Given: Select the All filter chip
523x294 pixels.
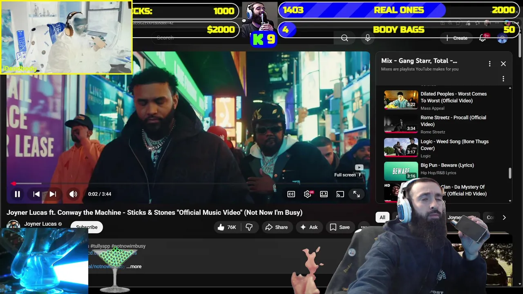Looking at the screenshot, I should pyautogui.click(x=382, y=218).
